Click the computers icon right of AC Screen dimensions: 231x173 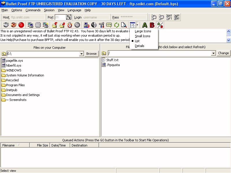46,25
